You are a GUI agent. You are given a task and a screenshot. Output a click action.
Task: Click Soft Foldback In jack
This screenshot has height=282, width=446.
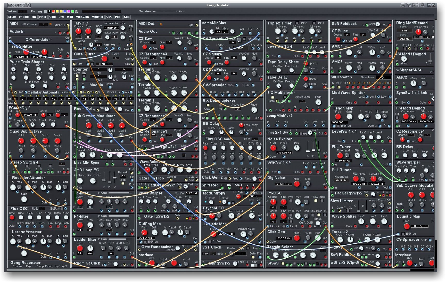click(x=367, y=25)
